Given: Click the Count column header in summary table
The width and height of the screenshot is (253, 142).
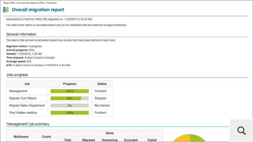Looking at the screenshot, I should [x=46, y=137].
